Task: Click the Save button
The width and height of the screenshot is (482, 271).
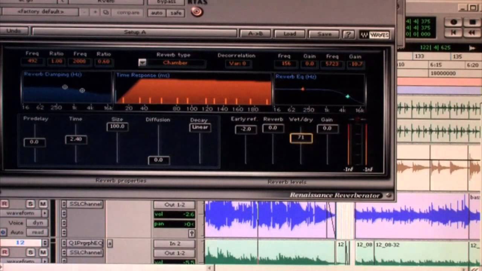Action: point(324,34)
